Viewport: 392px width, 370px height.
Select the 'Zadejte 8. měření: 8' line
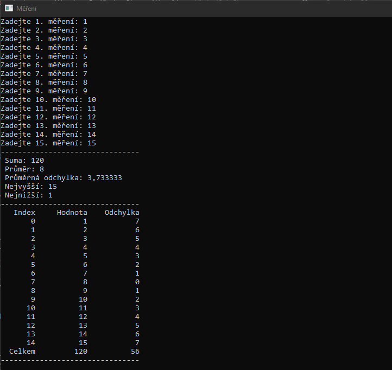tap(43, 82)
